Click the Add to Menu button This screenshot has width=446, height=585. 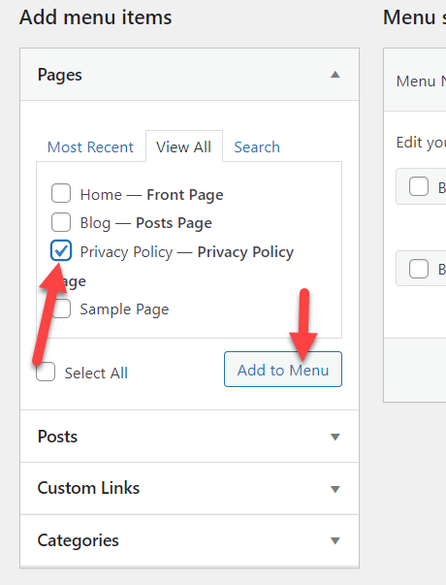point(283,370)
